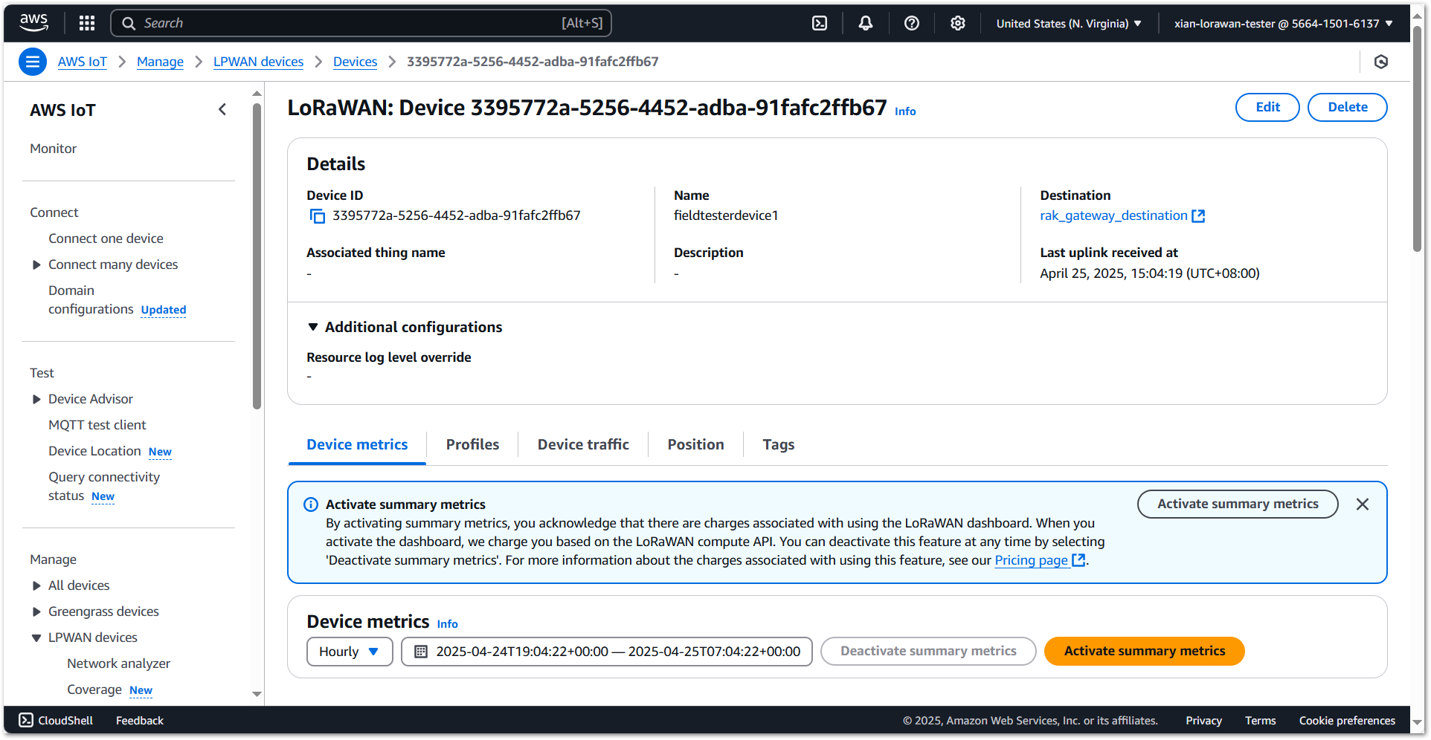Expand the Greengrass devices tree item
1431x740 pixels.
pyautogui.click(x=36, y=611)
